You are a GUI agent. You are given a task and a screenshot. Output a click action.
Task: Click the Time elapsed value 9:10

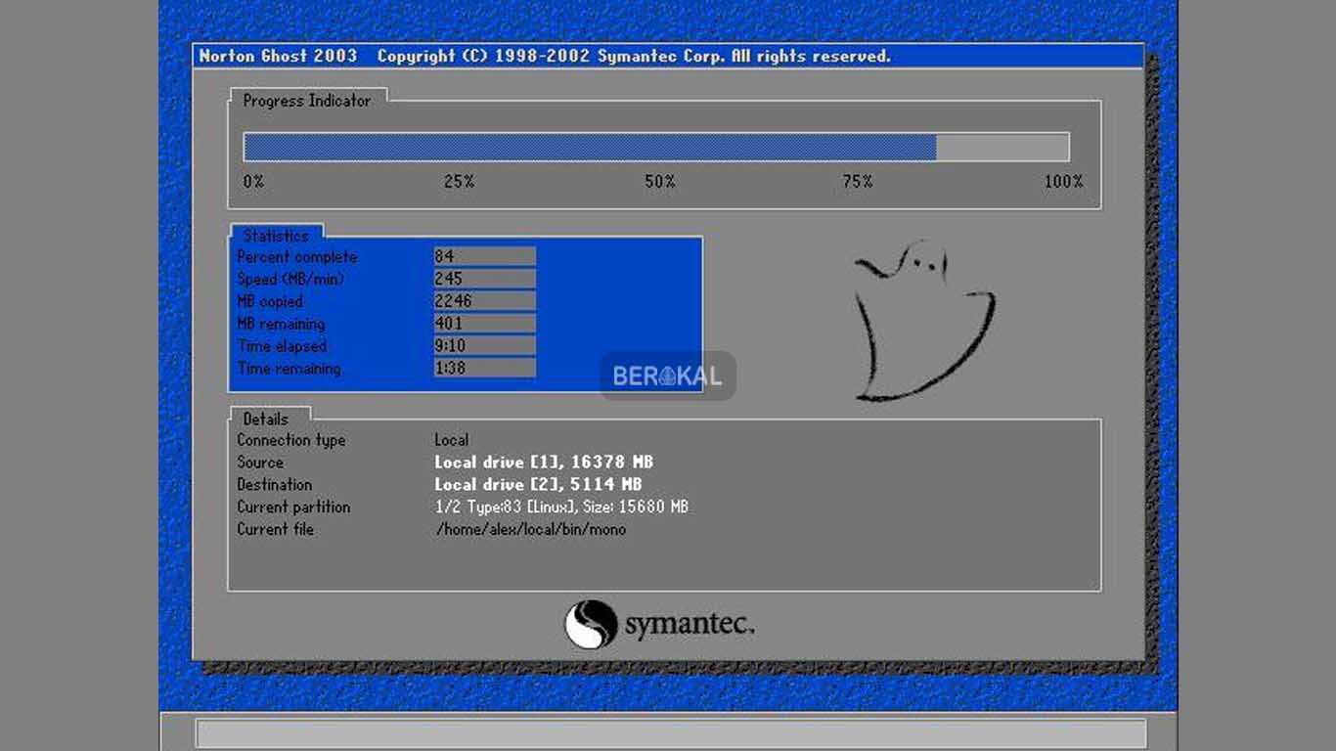[x=484, y=346]
